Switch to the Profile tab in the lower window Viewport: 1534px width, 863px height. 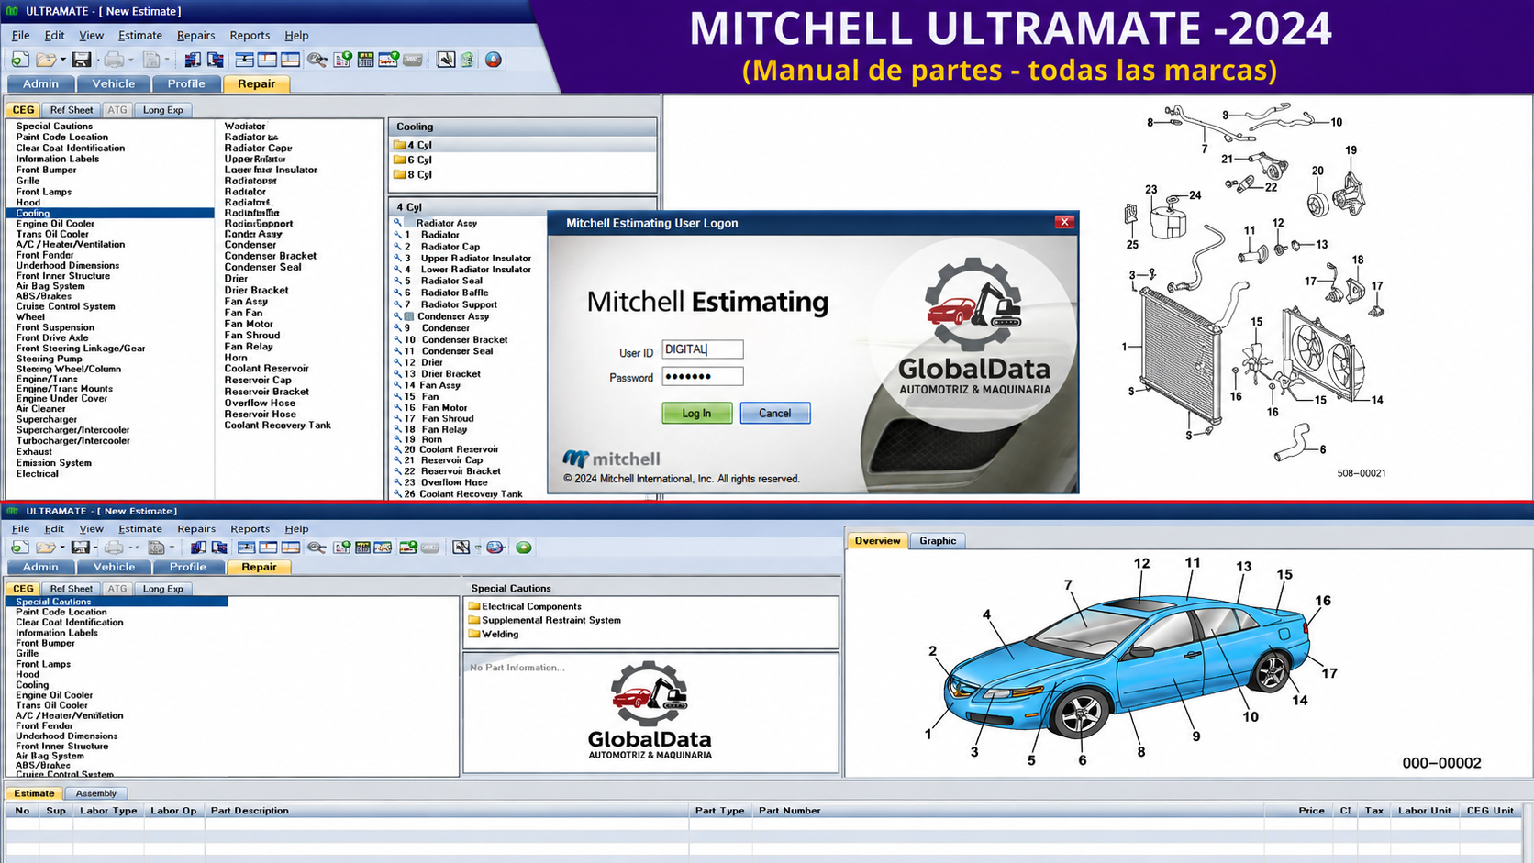tap(187, 567)
